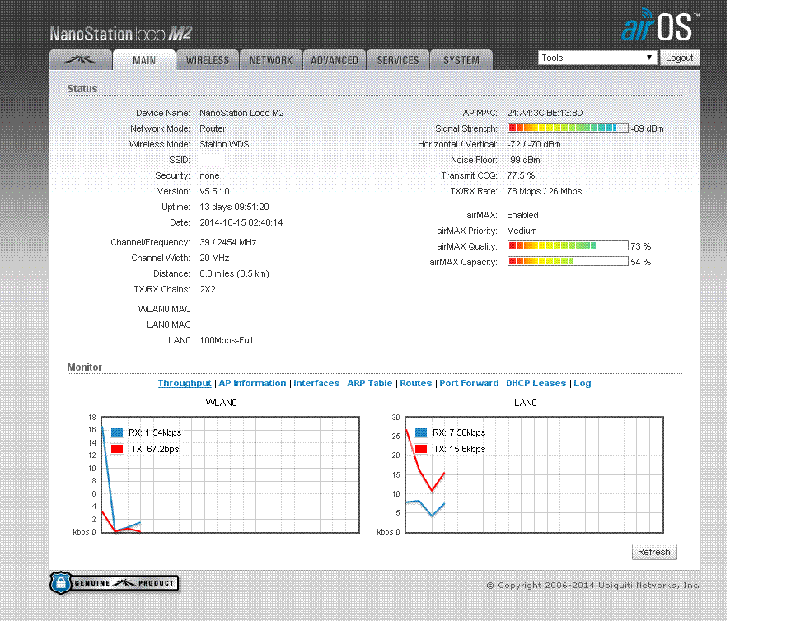This screenshot has height=621, width=791.
Task: Click the airMAX Quality bar
Action: pos(568,246)
